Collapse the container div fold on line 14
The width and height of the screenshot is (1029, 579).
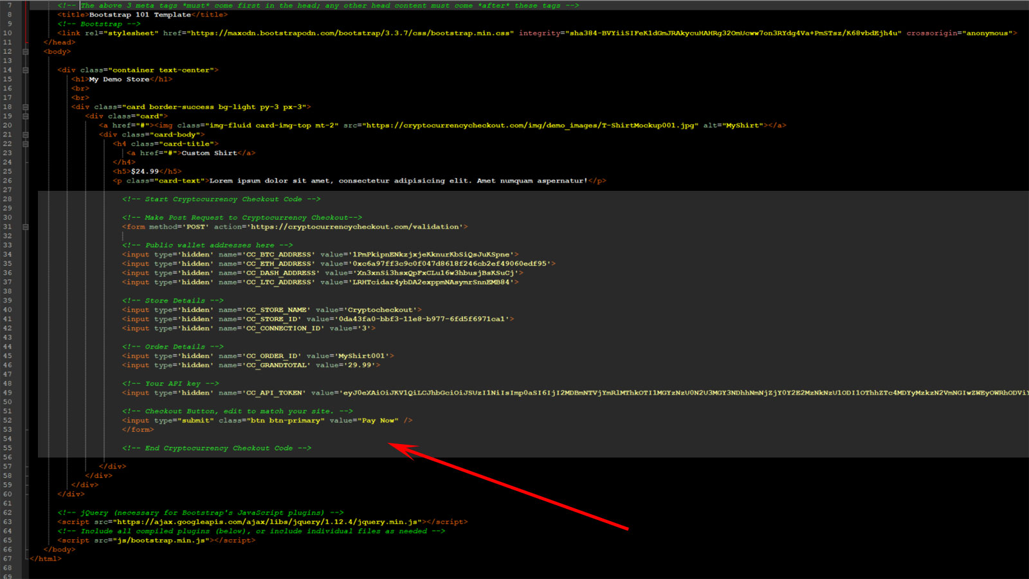click(26, 70)
